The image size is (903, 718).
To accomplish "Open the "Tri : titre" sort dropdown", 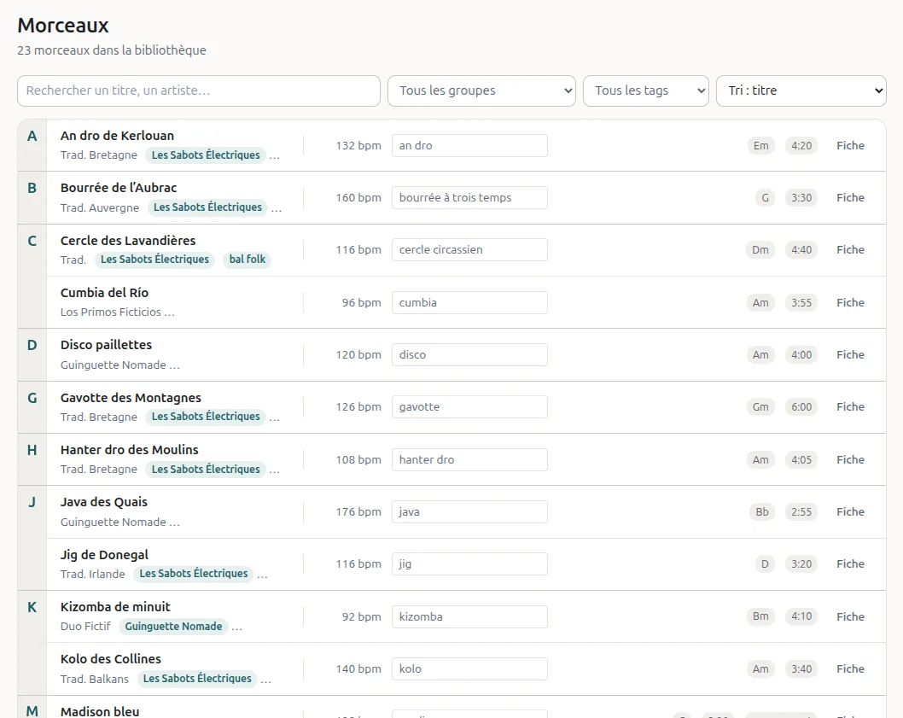I will coord(801,90).
